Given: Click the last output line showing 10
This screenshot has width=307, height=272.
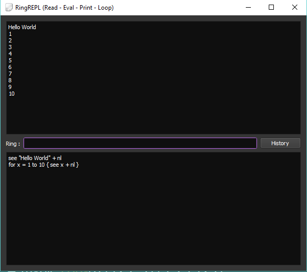Looking at the screenshot, I should coord(12,94).
